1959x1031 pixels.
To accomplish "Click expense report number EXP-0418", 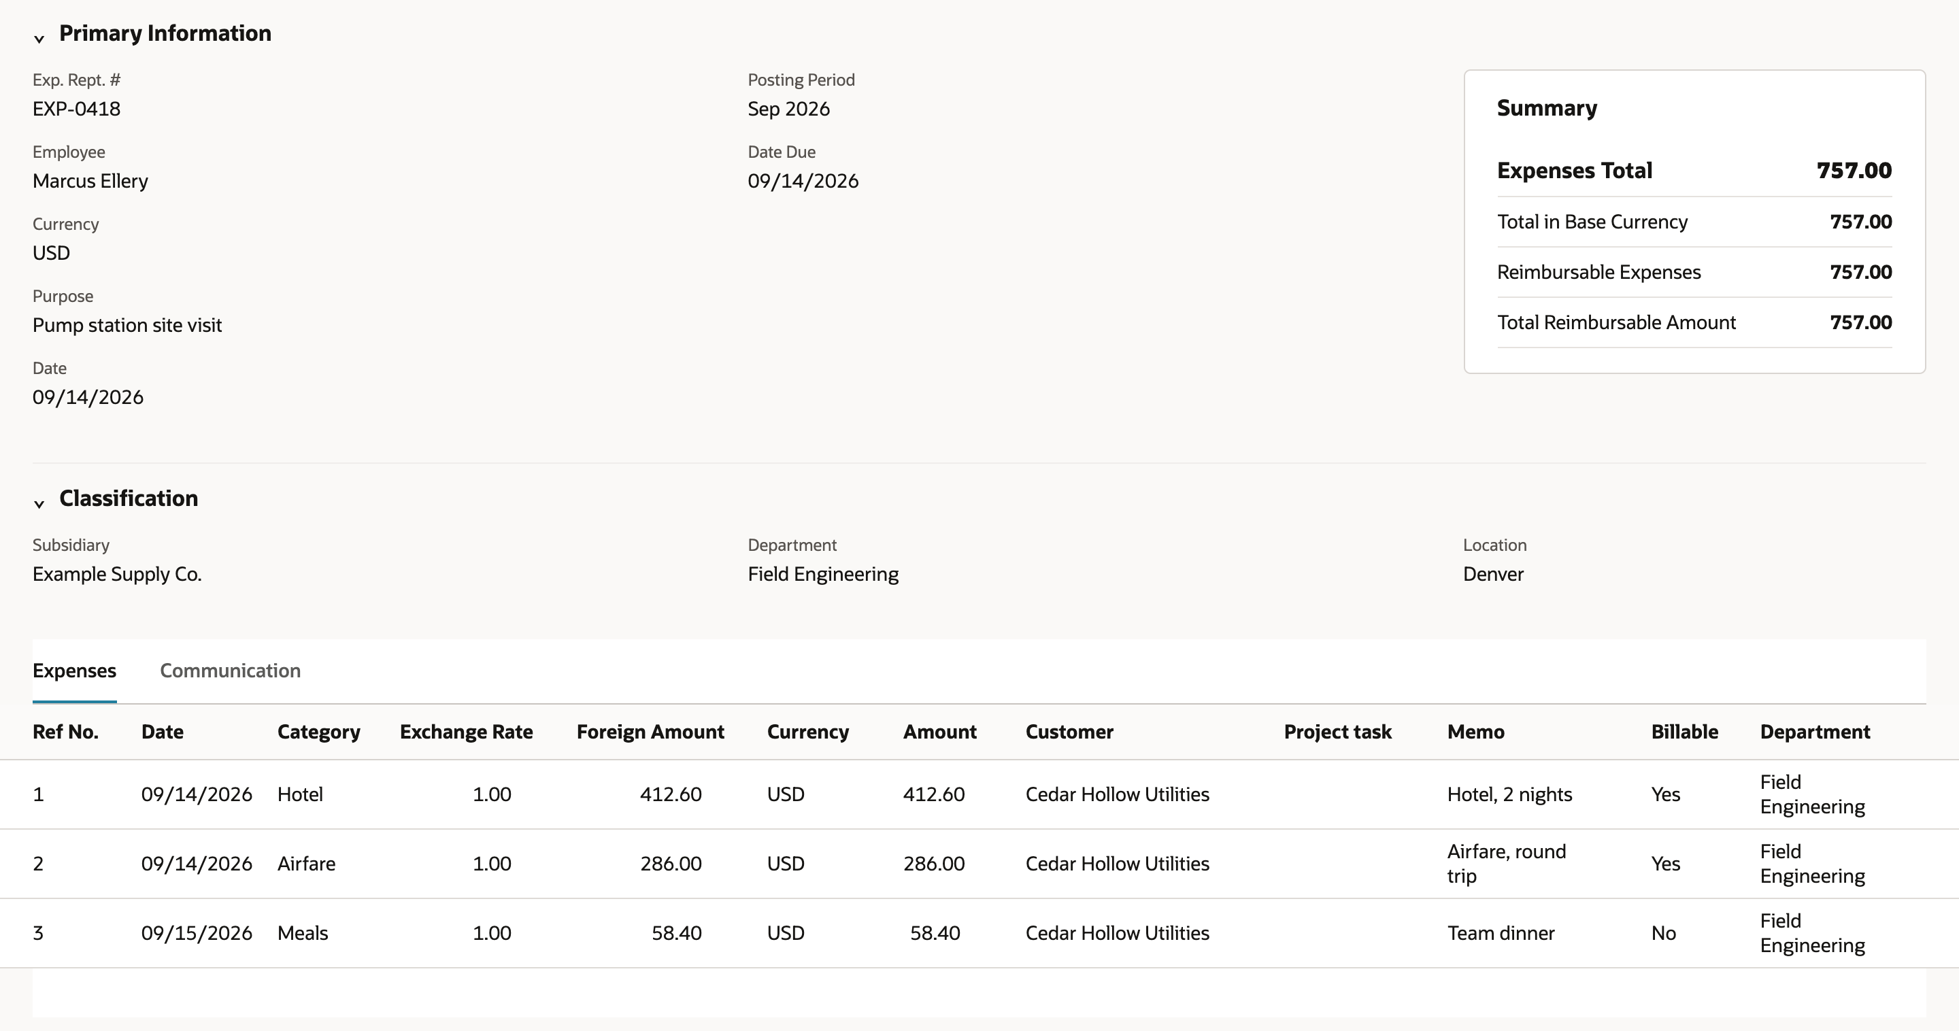I will point(76,109).
